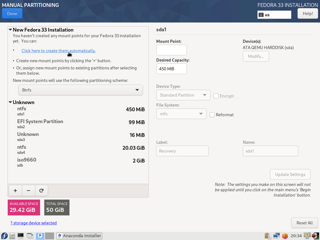The height and width of the screenshot is (240, 320).
Task: Click the Modify... devices button
Action: 256,56
